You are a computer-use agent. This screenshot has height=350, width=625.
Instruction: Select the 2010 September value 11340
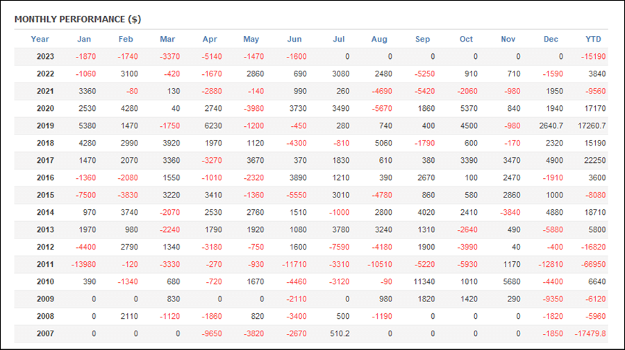[424, 281]
